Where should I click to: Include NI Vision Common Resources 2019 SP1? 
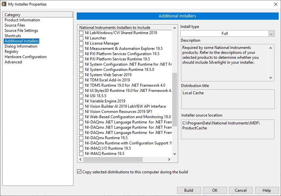pos(81,112)
